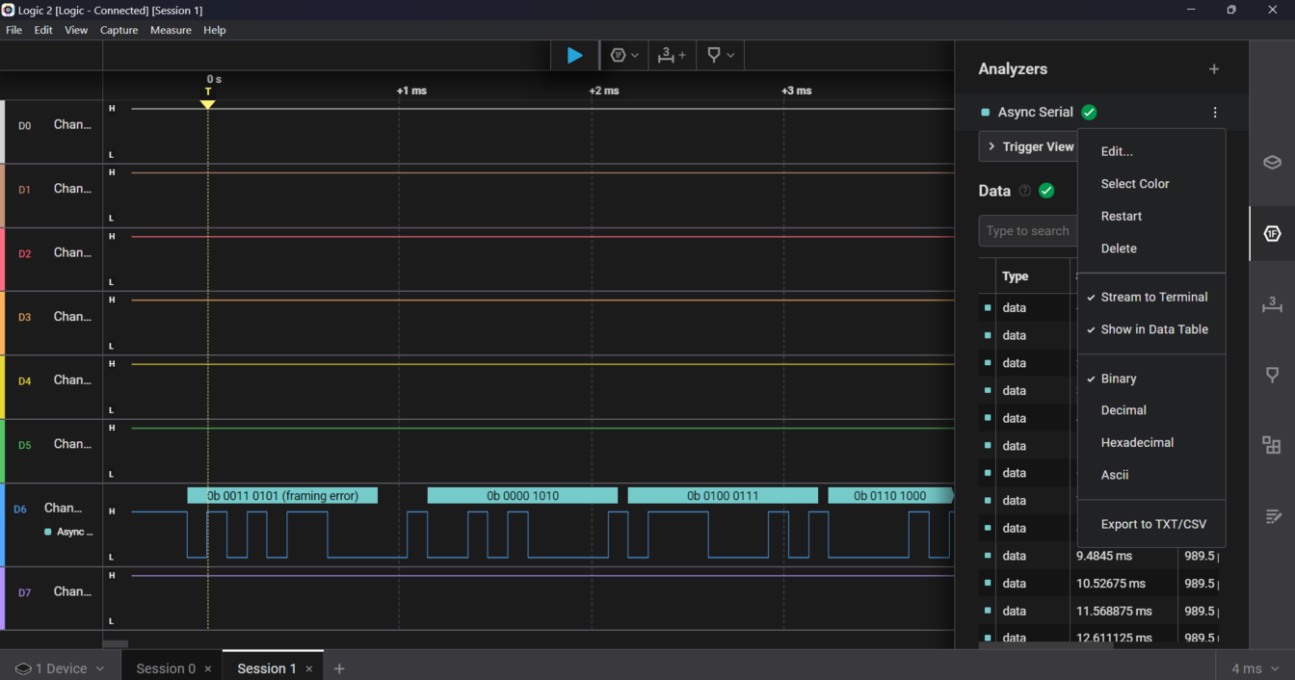1295x680 pixels.
Task: Open the Measure menu
Action: (171, 30)
